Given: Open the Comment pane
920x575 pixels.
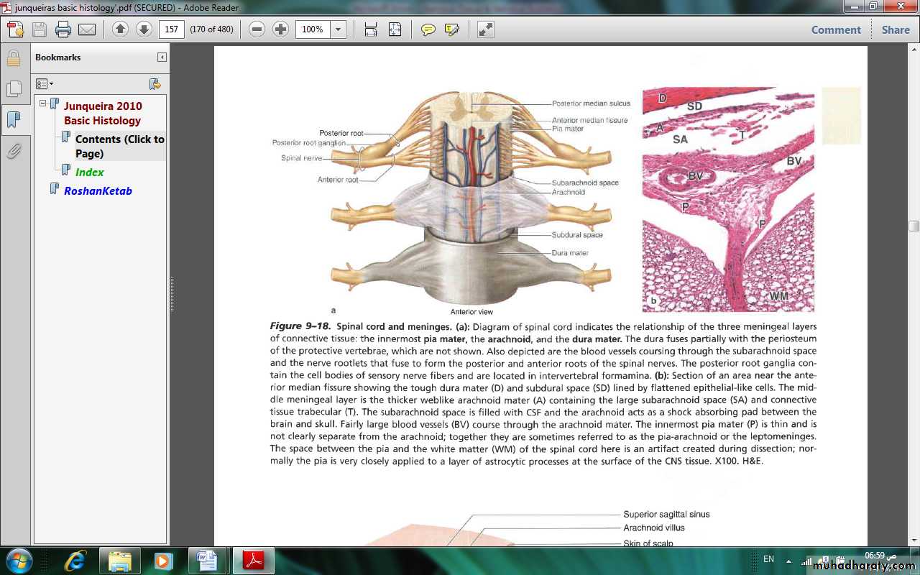Looking at the screenshot, I should [x=835, y=29].
